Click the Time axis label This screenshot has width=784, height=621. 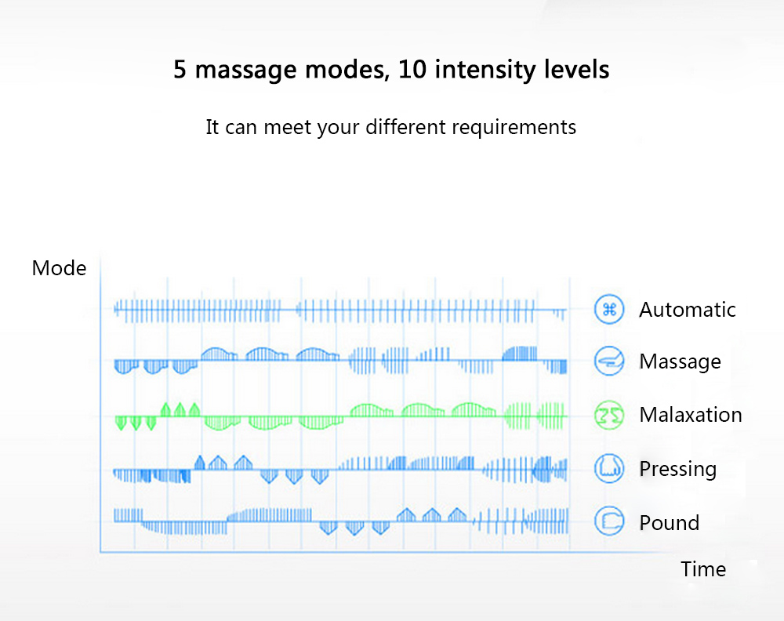(x=702, y=569)
